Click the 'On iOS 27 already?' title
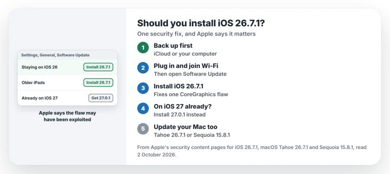Viewport: 390px width, 174px height. [x=183, y=106]
